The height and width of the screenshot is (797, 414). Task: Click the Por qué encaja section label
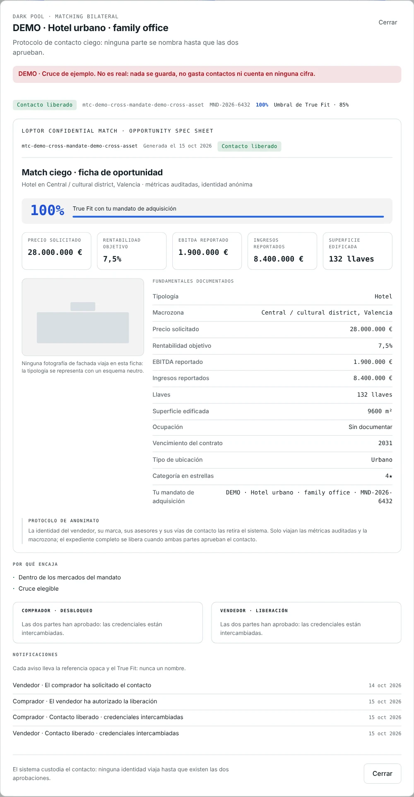(x=35, y=564)
